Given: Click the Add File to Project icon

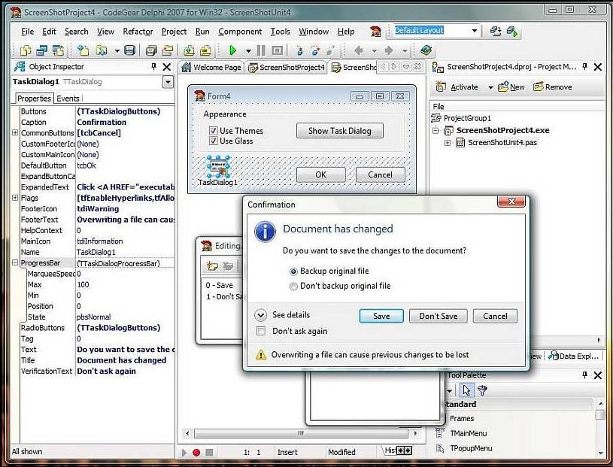Looking at the screenshot, I should 190,50.
